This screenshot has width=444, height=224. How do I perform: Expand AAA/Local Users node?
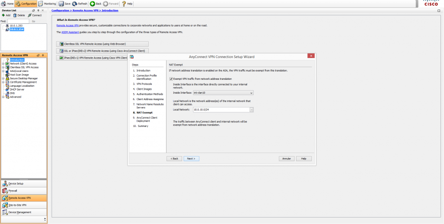click(x=3, y=71)
